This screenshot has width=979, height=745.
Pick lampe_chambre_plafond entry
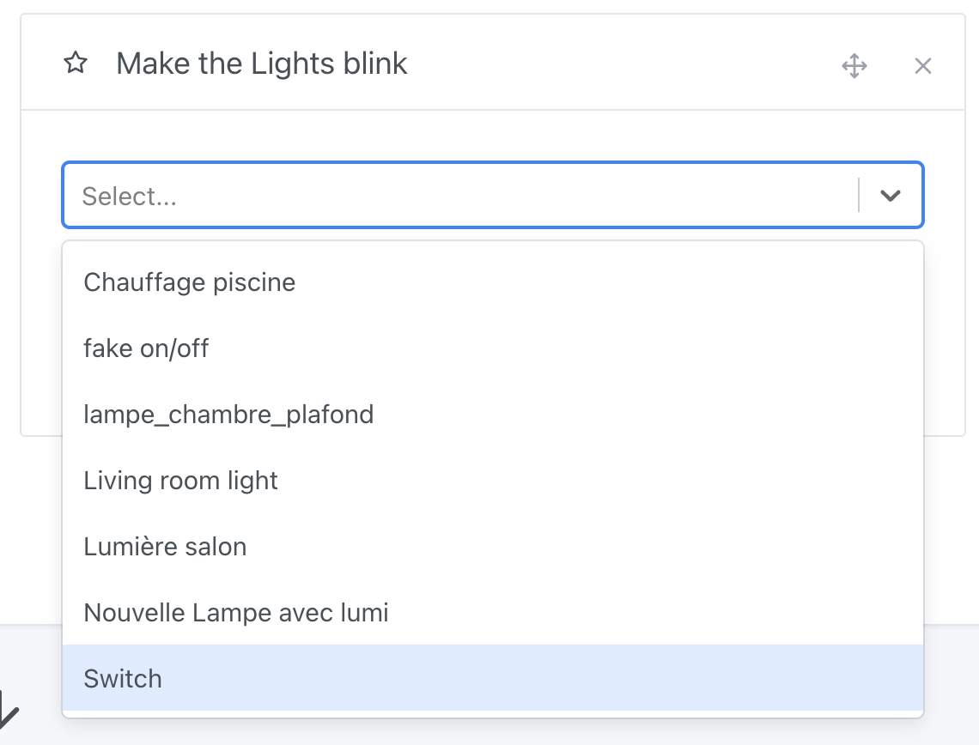pyautogui.click(x=228, y=414)
